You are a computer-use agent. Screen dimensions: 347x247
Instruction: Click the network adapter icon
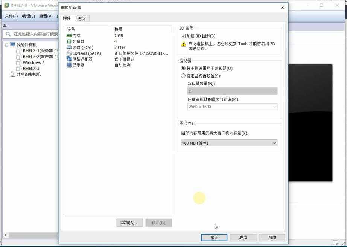pyautogui.click(x=69, y=59)
